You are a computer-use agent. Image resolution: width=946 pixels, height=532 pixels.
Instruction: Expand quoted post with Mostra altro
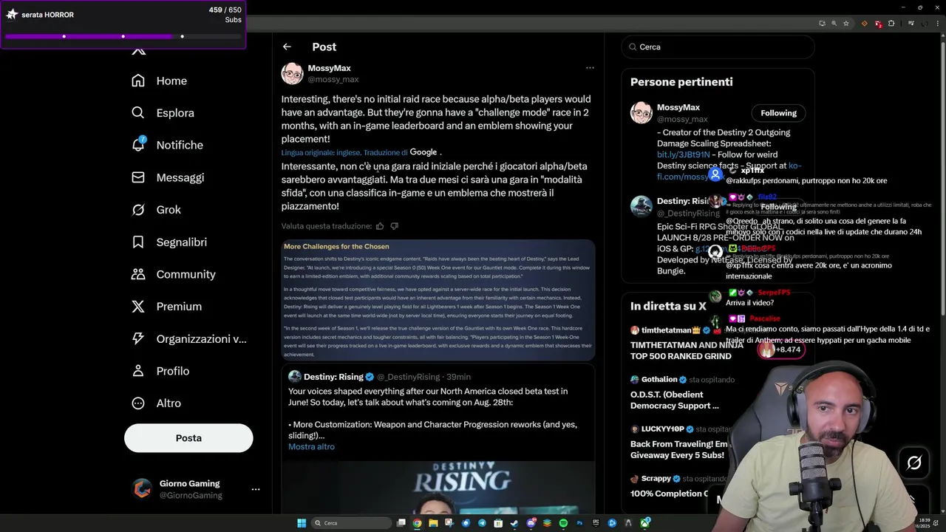pos(311,446)
